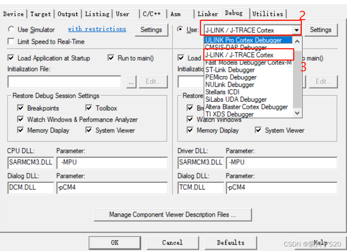Confirm dialog with OK button
Viewport: 347px width, 251px height.
click(115, 243)
